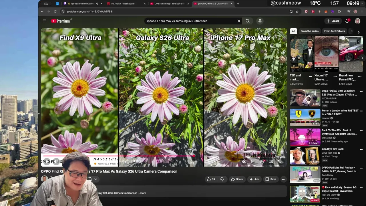
Task: Open Brand new Ferrari F80 Short
Action: (351, 54)
